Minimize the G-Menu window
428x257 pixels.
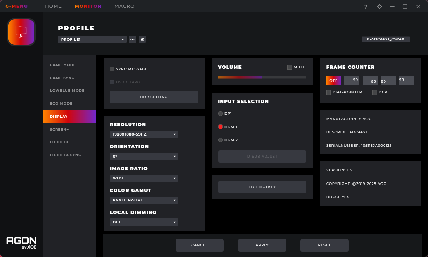coord(392,6)
